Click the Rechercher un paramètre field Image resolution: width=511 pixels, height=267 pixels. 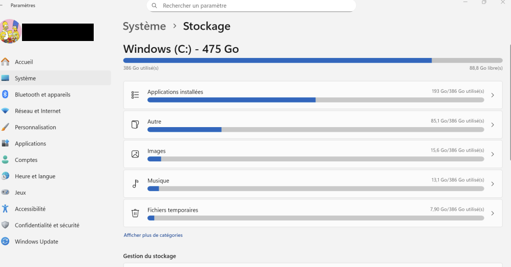tap(256, 6)
